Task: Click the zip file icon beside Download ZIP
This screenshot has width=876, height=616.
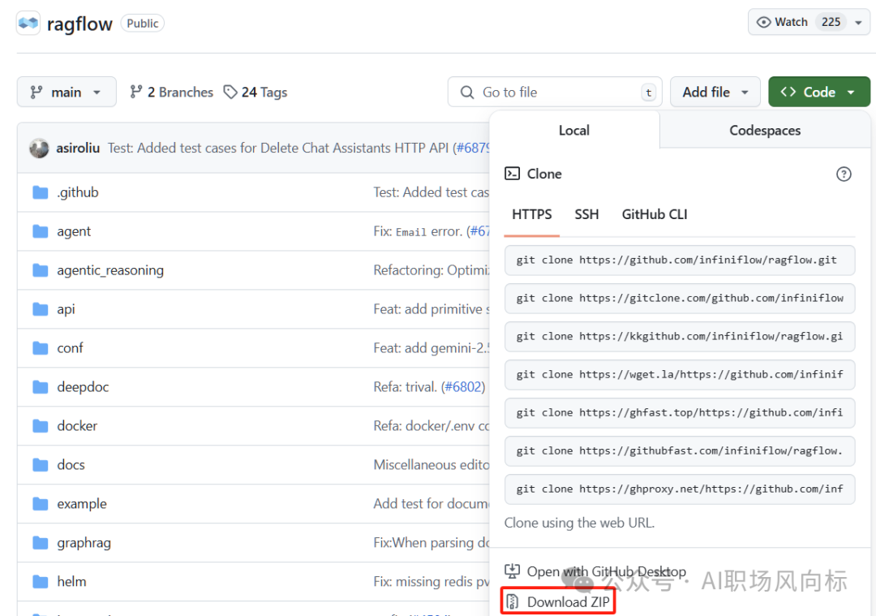Action: coord(513,602)
